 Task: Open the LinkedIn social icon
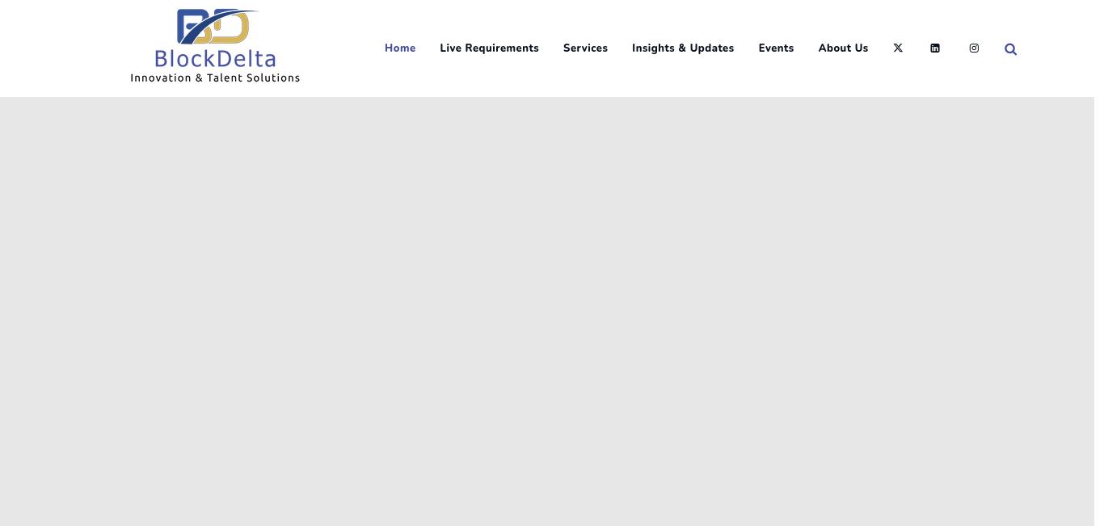pos(935,48)
